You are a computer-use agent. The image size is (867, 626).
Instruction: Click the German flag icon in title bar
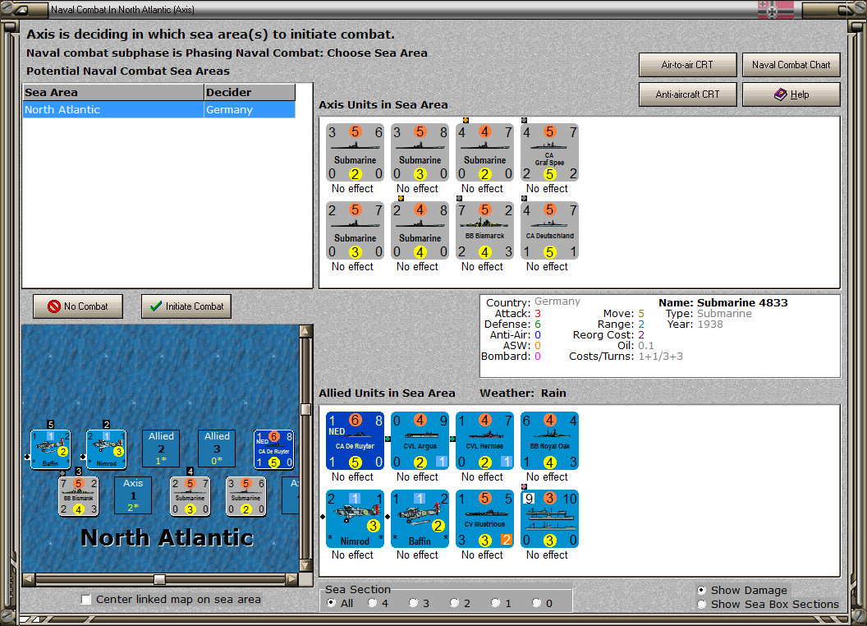775,9
